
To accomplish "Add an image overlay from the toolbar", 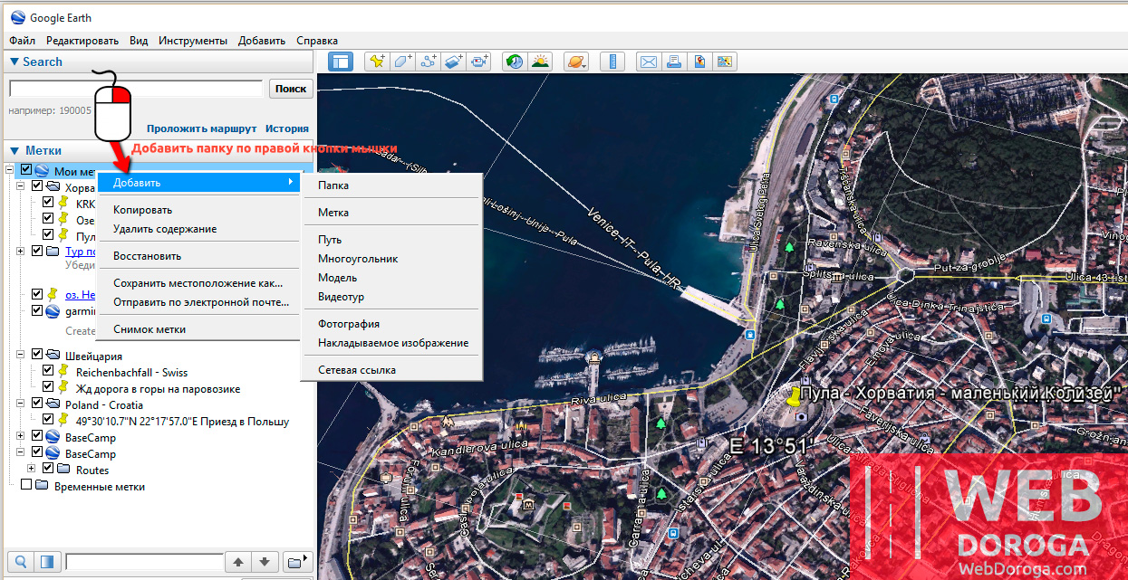I will [x=454, y=62].
